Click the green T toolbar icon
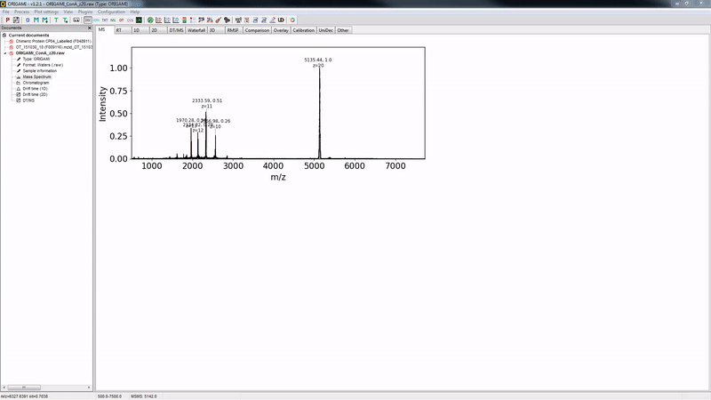Image resolution: width=711 pixels, height=400 pixels. pyautogui.click(x=56, y=20)
